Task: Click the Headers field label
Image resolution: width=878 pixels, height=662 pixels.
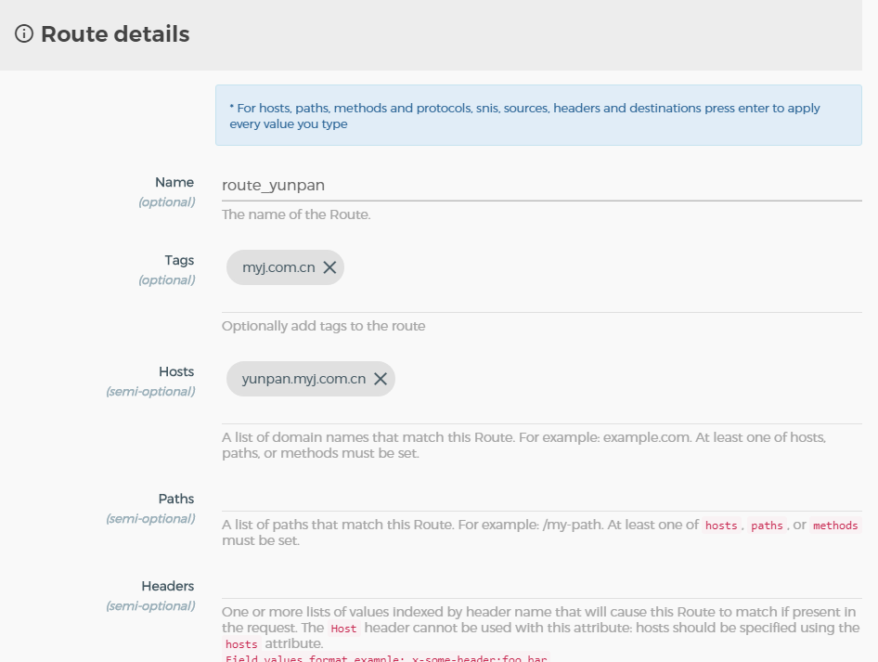Action: coord(168,587)
